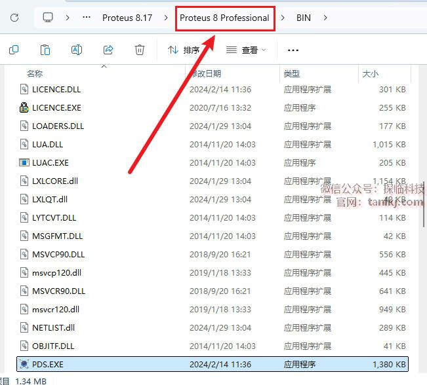Select the MSVCR90.DLL file

[213, 291]
